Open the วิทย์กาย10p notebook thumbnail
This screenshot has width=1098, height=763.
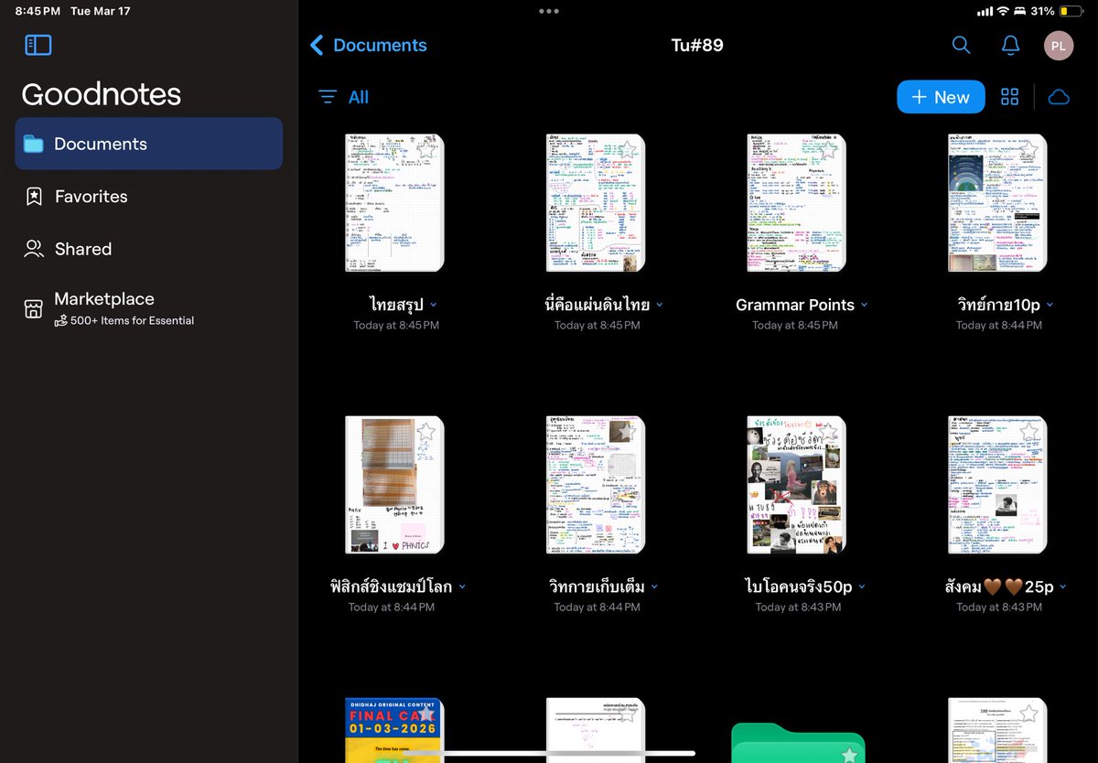tap(997, 203)
